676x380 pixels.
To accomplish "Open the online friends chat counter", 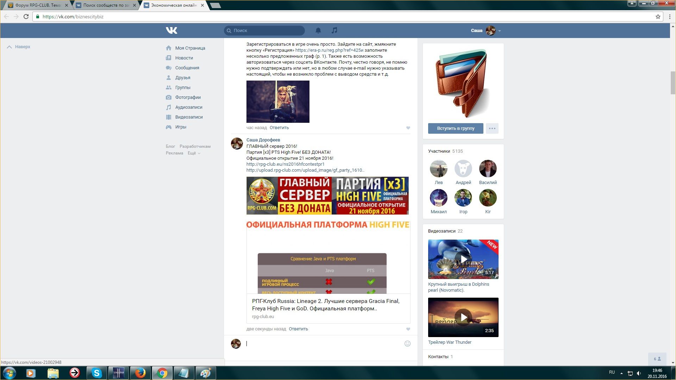I will click(657, 359).
